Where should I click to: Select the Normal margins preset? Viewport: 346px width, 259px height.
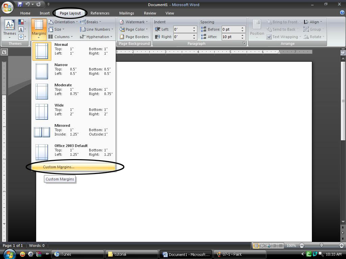[73, 51]
